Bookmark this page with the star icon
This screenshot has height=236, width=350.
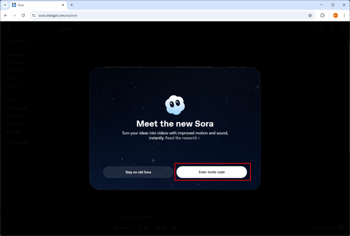pyautogui.click(x=310, y=15)
